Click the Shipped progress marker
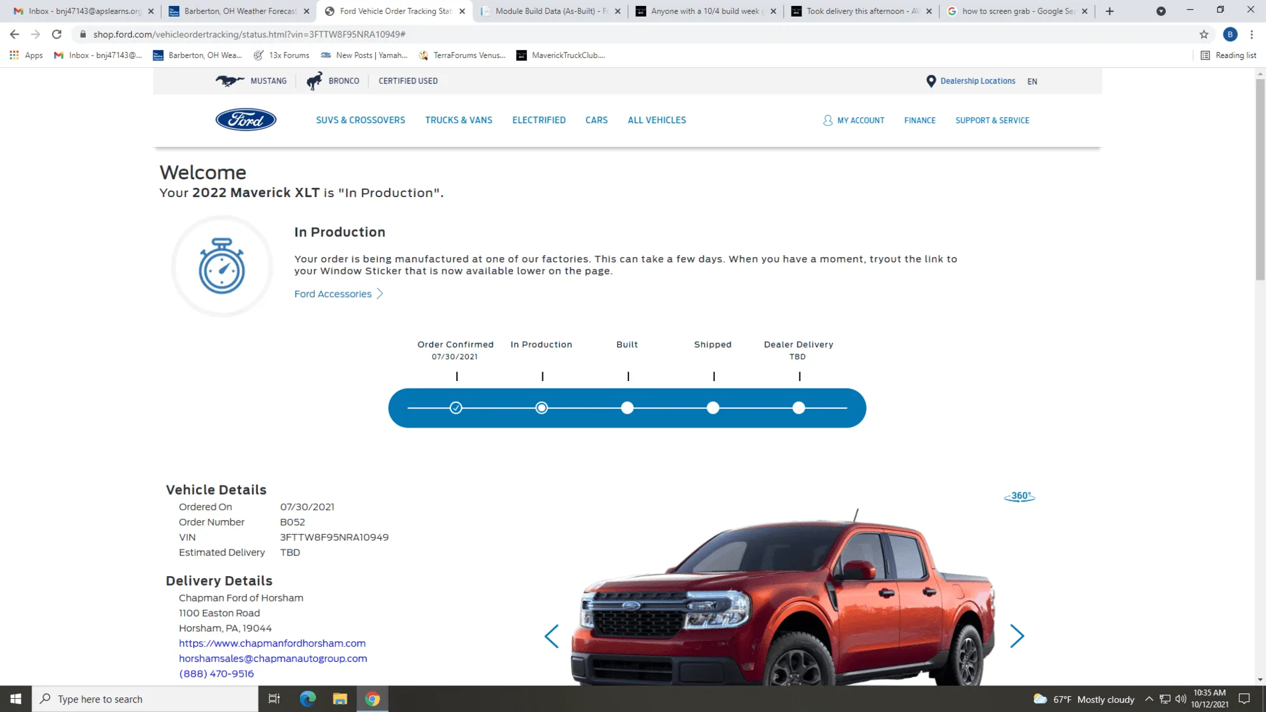1266x712 pixels. [713, 408]
